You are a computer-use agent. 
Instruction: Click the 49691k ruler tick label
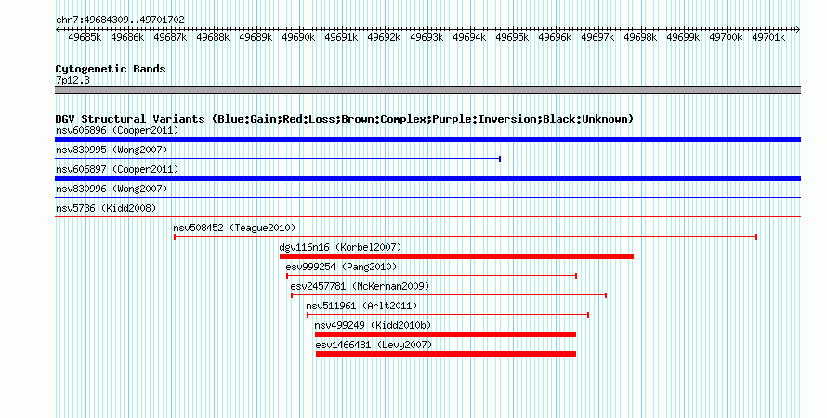(341, 37)
